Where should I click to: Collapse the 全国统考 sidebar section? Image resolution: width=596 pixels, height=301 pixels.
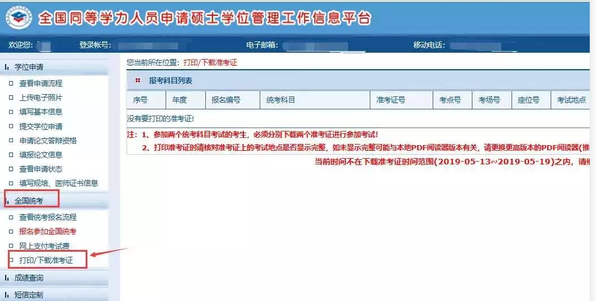[x=28, y=201]
